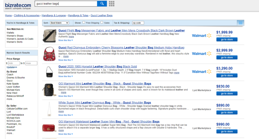Filter by Gucci brand
This screenshot has width=259, height=139.
[9, 80]
